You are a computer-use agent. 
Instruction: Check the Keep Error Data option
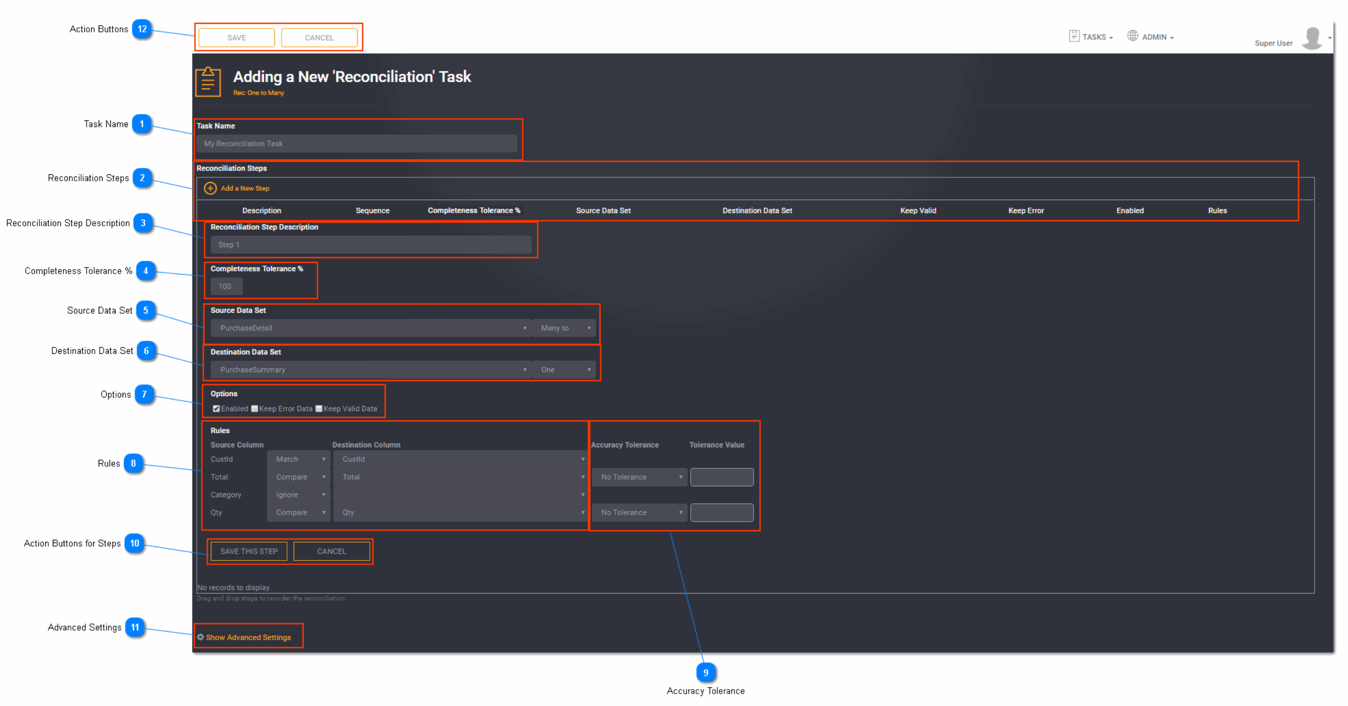pos(254,409)
